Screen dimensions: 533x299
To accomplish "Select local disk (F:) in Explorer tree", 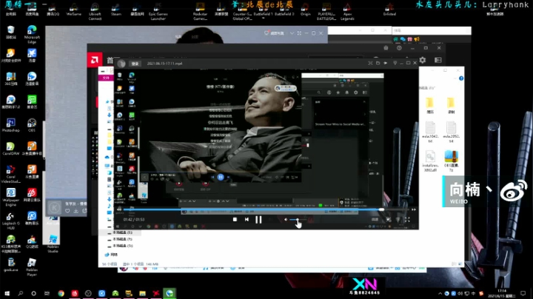I will click(122, 239).
